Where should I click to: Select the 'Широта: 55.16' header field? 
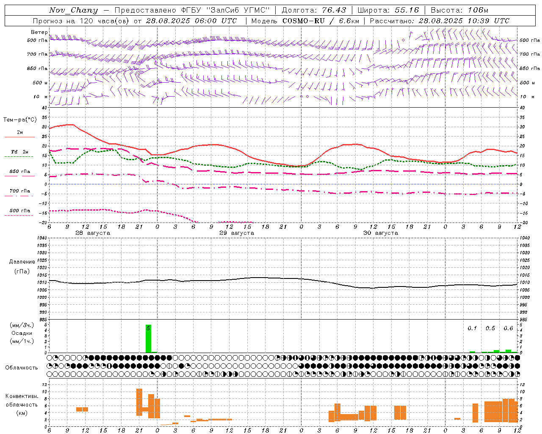point(388,10)
